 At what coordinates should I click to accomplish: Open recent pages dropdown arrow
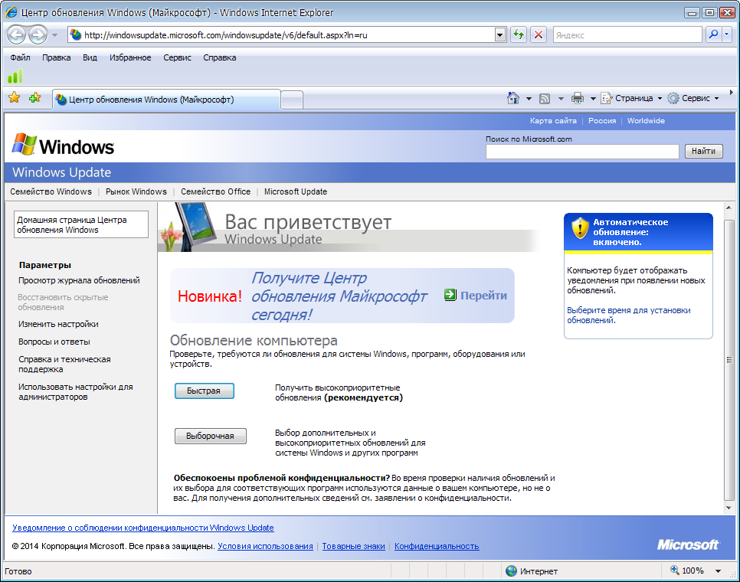tap(54, 35)
